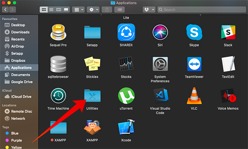The height and width of the screenshot is (149, 248).
Task: Open the Xcode app icon
Action: point(126,127)
